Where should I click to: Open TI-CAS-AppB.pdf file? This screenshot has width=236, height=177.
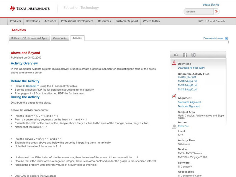pyautogui.click(x=188, y=85)
